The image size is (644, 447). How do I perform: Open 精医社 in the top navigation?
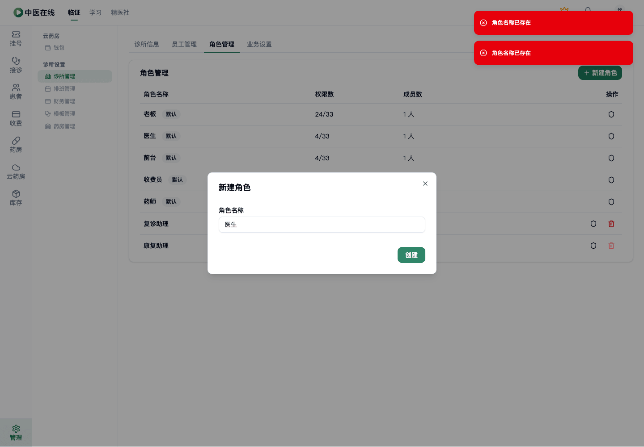click(120, 13)
